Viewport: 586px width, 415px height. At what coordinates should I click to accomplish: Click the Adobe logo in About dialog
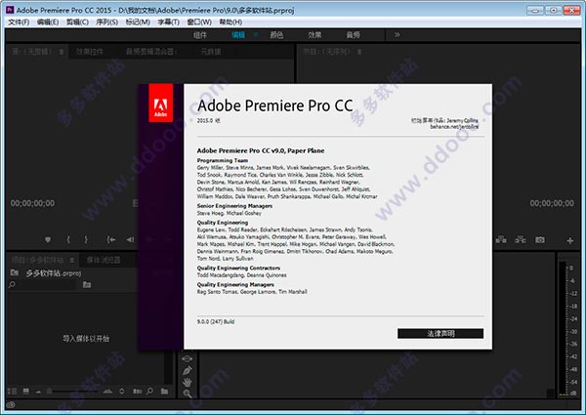pos(161,104)
